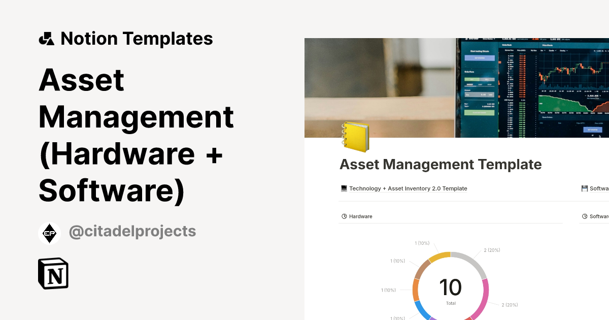Image resolution: width=609 pixels, height=320 pixels.
Task: Click the @citadelprojects creator handle
Action: 132,231
